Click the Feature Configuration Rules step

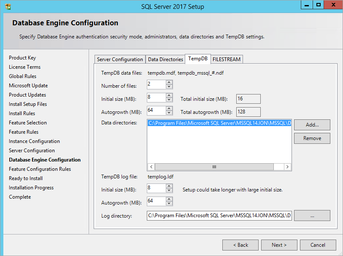point(40,169)
